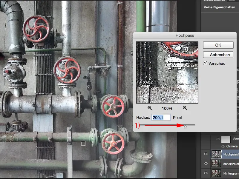Select the Hochpassf layer thumbnail
This screenshot has width=239, height=179.
point(216,154)
